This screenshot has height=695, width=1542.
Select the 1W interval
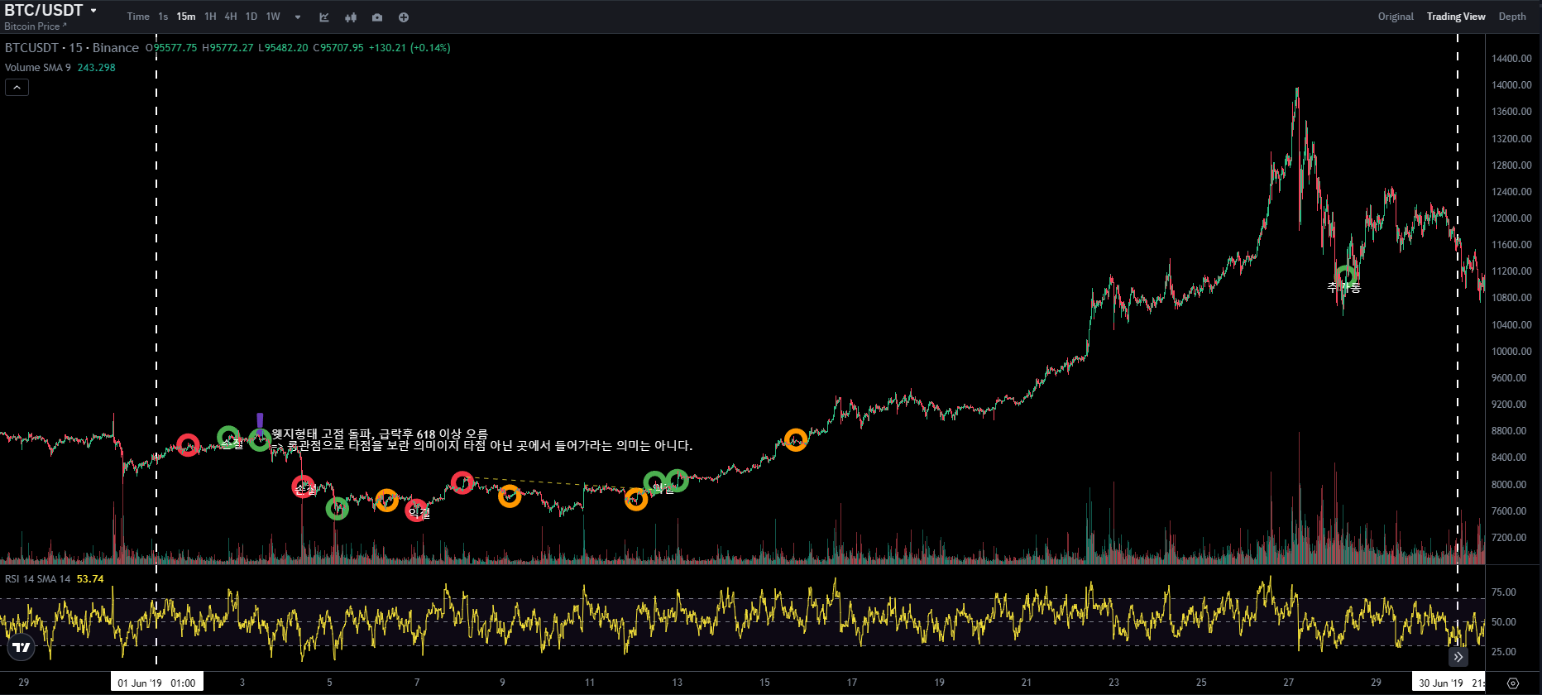(x=273, y=17)
